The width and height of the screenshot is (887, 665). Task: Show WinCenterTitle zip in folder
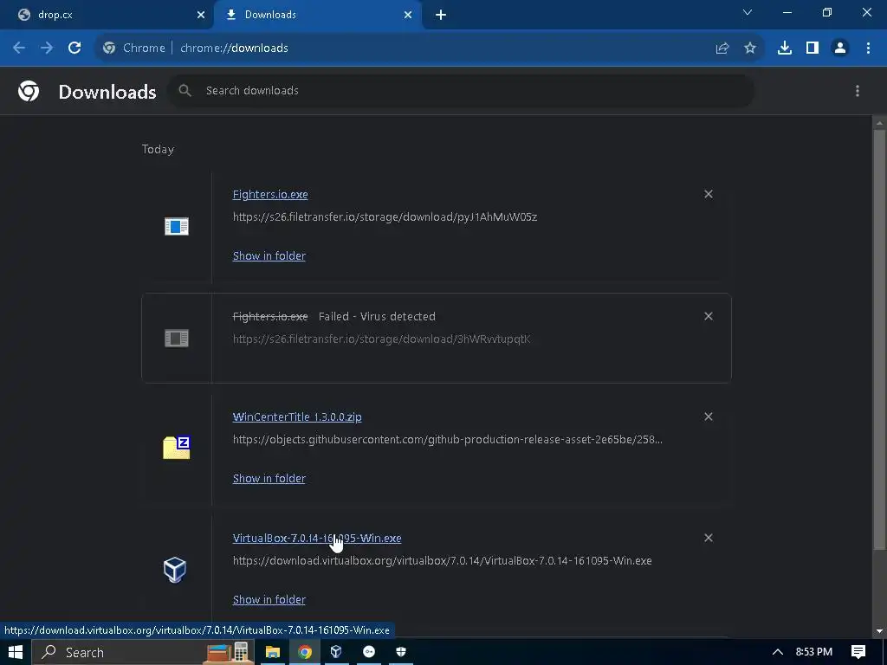(x=269, y=478)
